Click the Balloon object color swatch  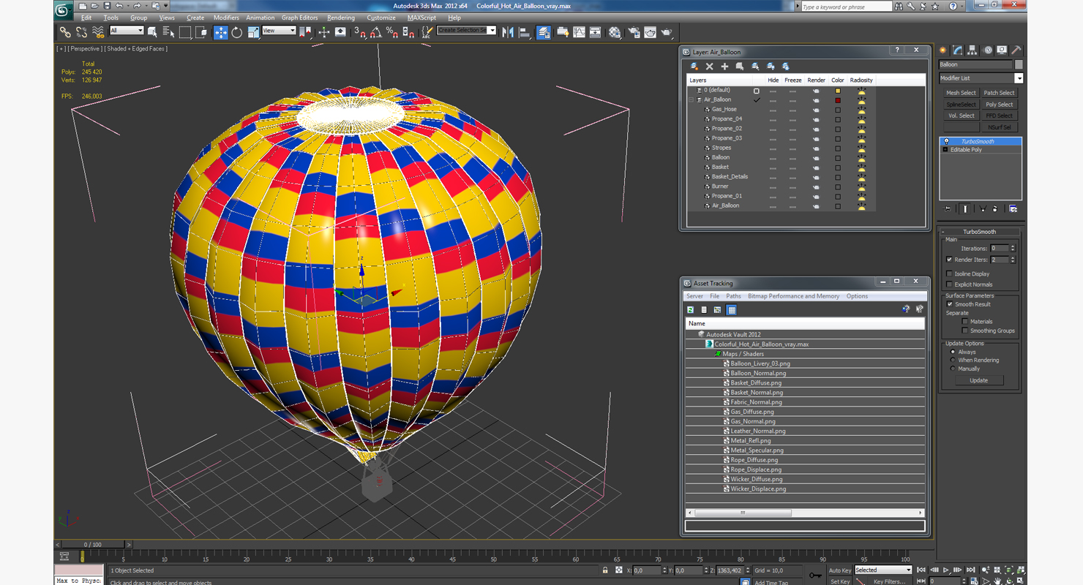1019,64
